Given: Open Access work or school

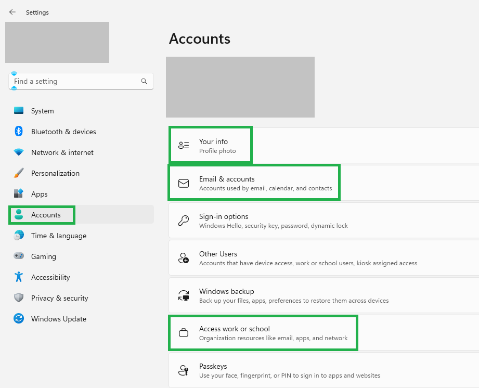Looking at the screenshot, I should pos(324,333).
